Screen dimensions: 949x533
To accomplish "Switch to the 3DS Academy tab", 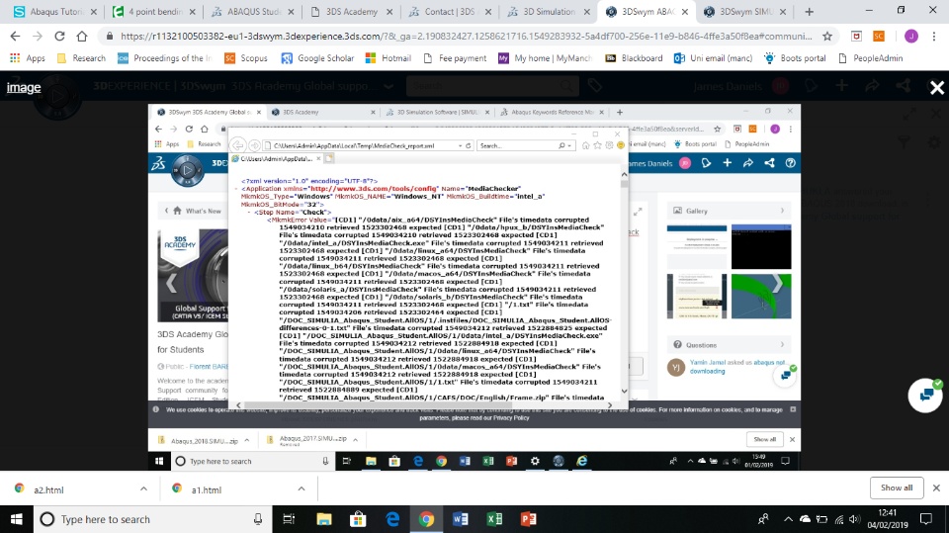I will 351,12.
